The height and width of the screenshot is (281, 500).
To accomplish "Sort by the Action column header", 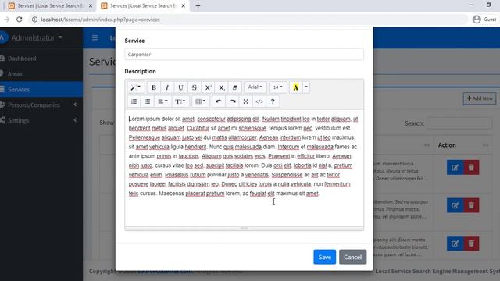I will tap(462, 145).
